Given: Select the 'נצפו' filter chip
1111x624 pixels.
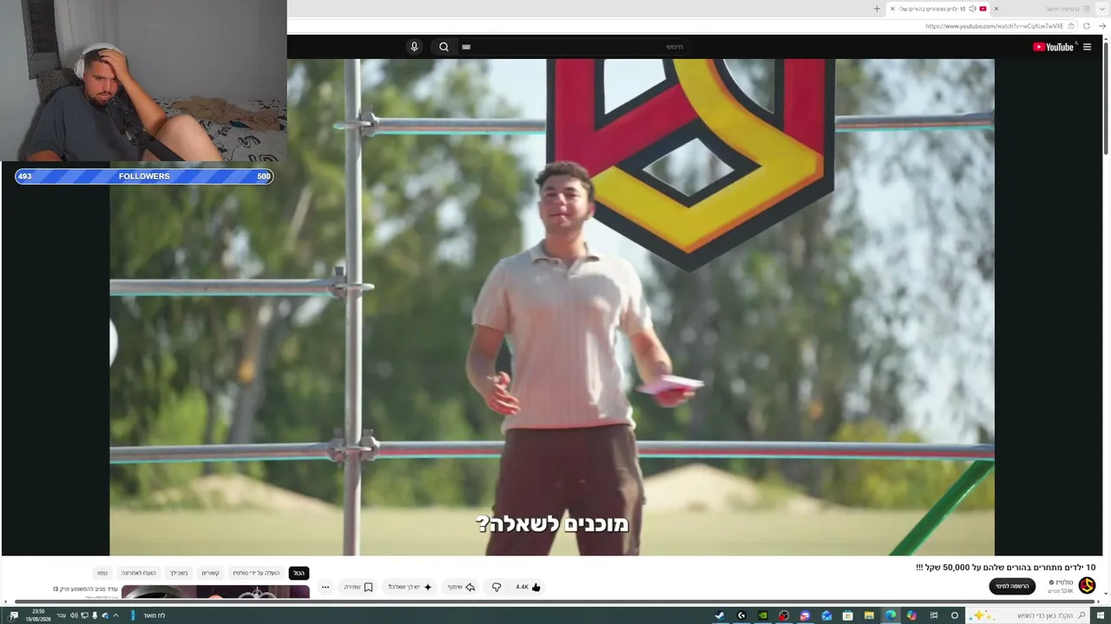Looking at the screenshot, I should coord(102,573).
